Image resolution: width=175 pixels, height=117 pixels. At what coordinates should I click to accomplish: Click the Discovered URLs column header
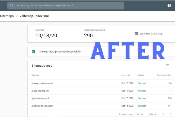[x=164, y=75]
